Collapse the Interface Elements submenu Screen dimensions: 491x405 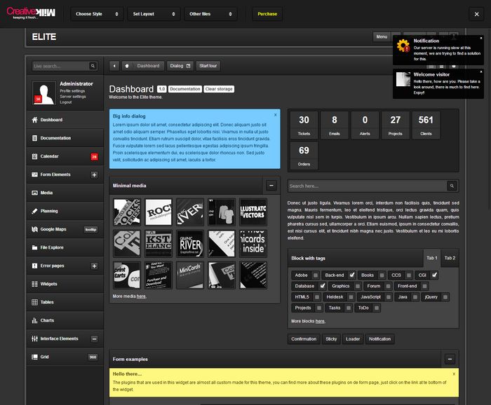click(94, 338)
